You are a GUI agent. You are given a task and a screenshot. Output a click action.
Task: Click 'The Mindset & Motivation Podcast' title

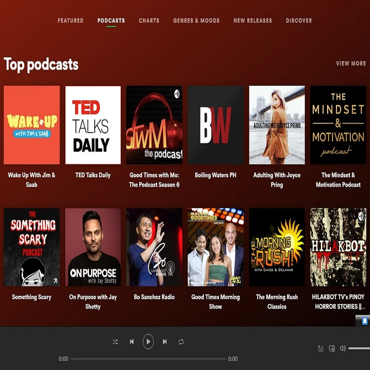click(x=338, y=180)
